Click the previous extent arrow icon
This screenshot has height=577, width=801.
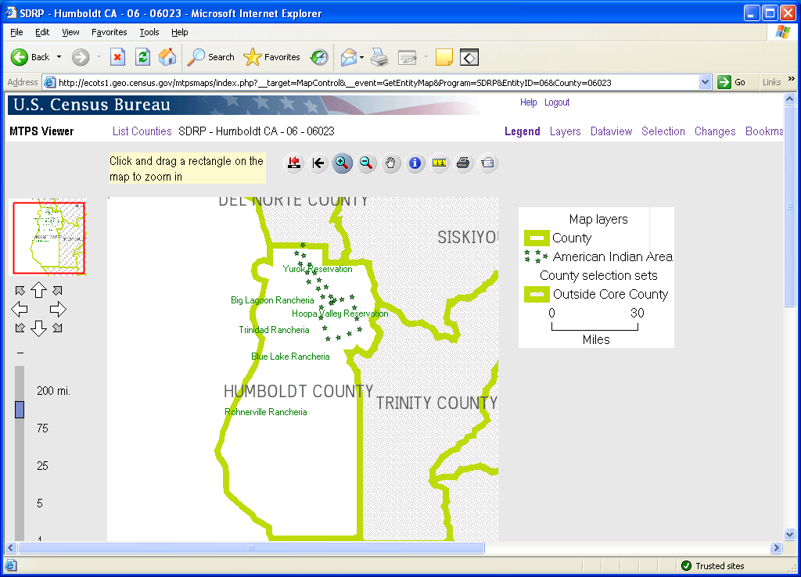click(x=318, y=163)
